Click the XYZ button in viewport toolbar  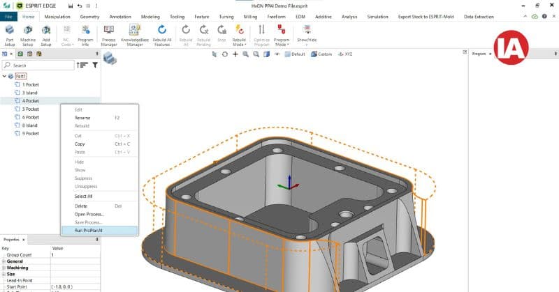(x=345, y=54)
